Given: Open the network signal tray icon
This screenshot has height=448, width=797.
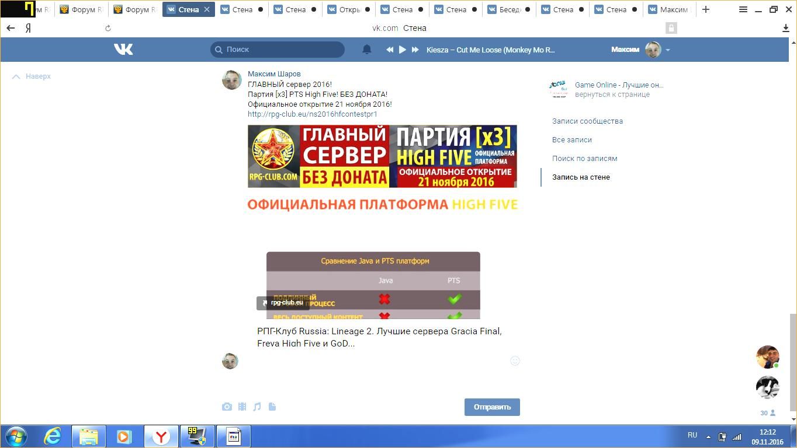Looking at the screenshot, I should tap(737, 436).
